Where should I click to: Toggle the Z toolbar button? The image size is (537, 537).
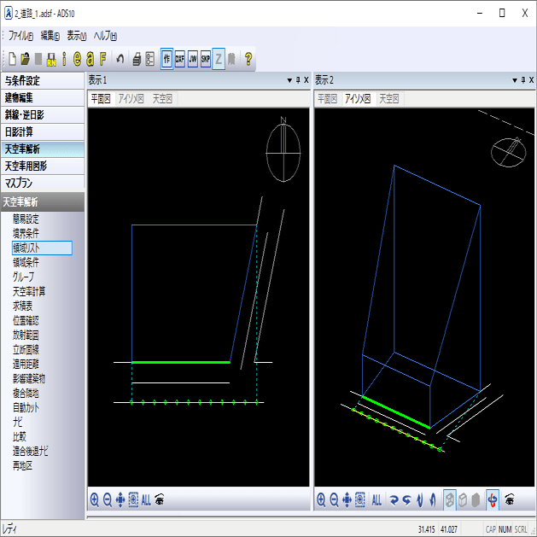point(219,59)
